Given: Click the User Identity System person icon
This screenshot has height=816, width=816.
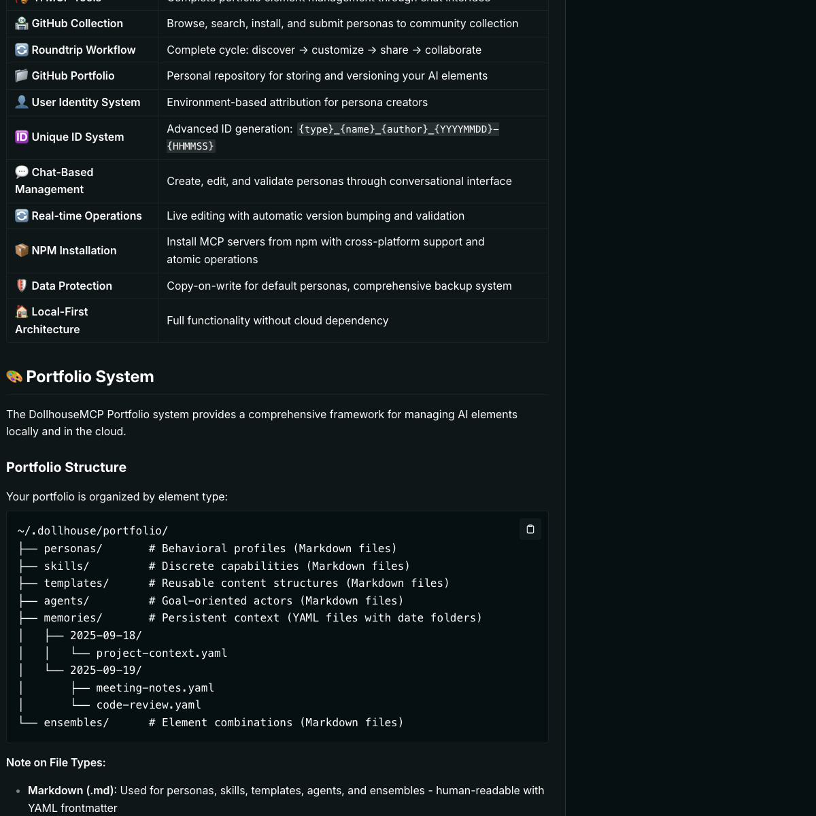Looking at the screenshot, I should (x=22, y=102).
